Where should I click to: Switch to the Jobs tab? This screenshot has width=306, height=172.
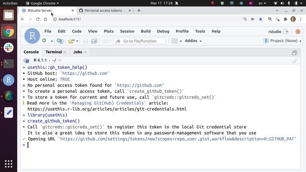click(x=77, y=52)
